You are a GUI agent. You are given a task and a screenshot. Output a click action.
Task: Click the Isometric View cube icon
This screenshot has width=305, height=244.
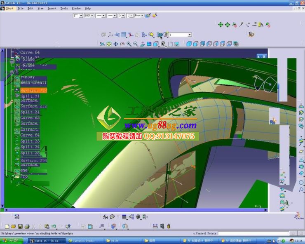point(156,44)
